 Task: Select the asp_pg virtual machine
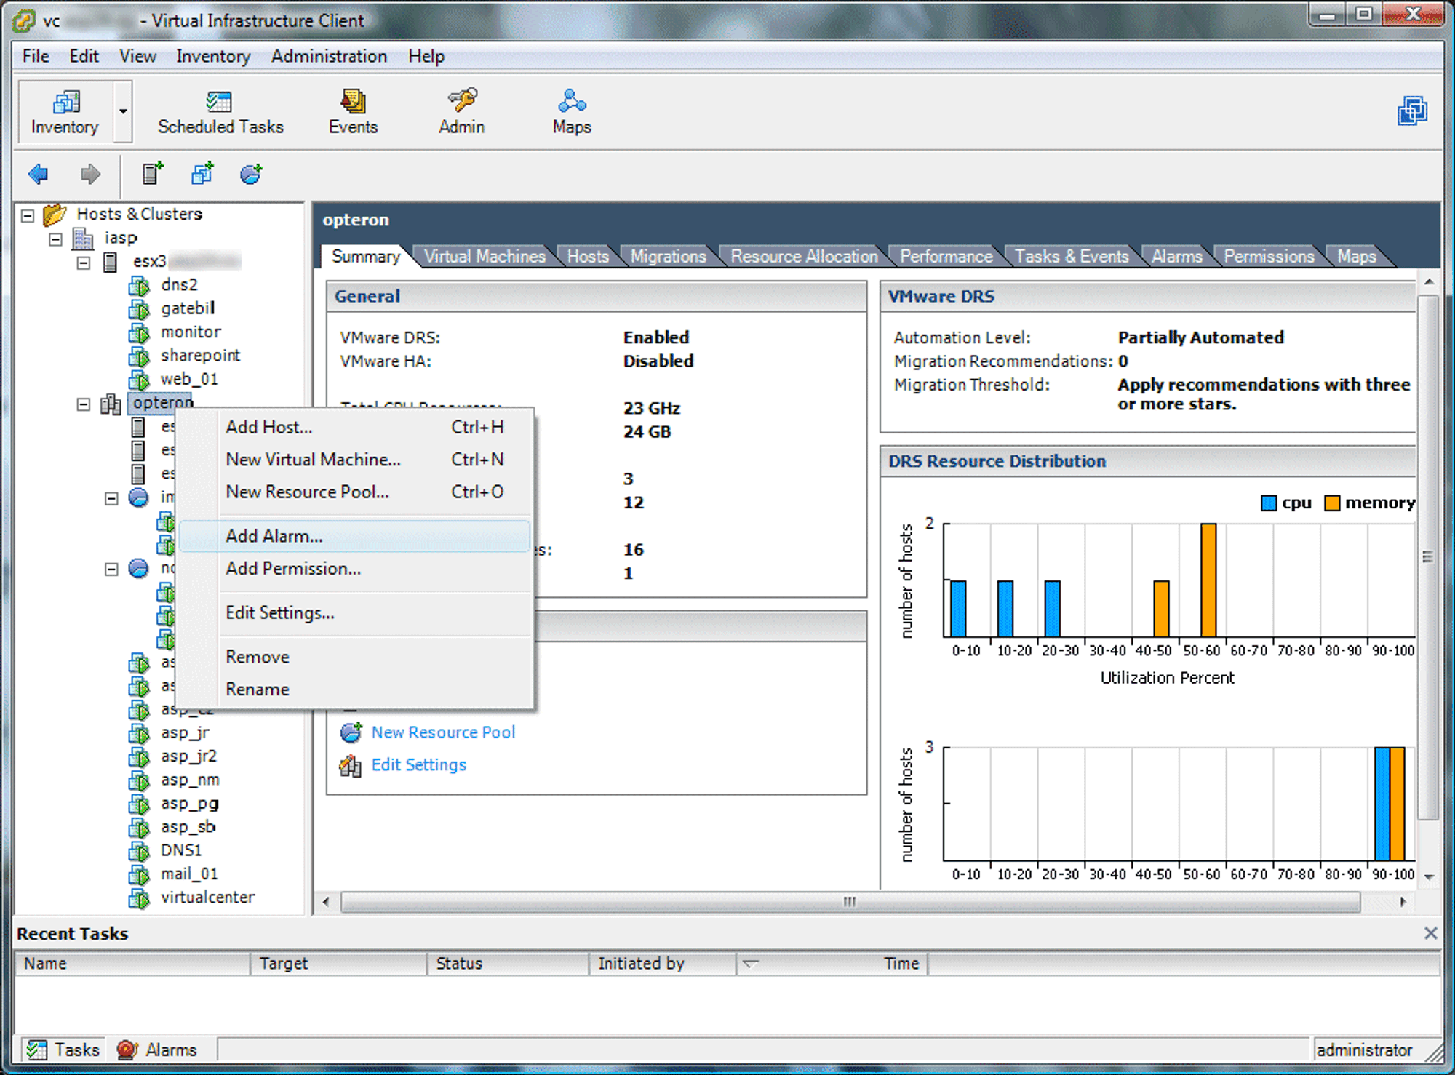pyautogui.click(x=189, y=803)
